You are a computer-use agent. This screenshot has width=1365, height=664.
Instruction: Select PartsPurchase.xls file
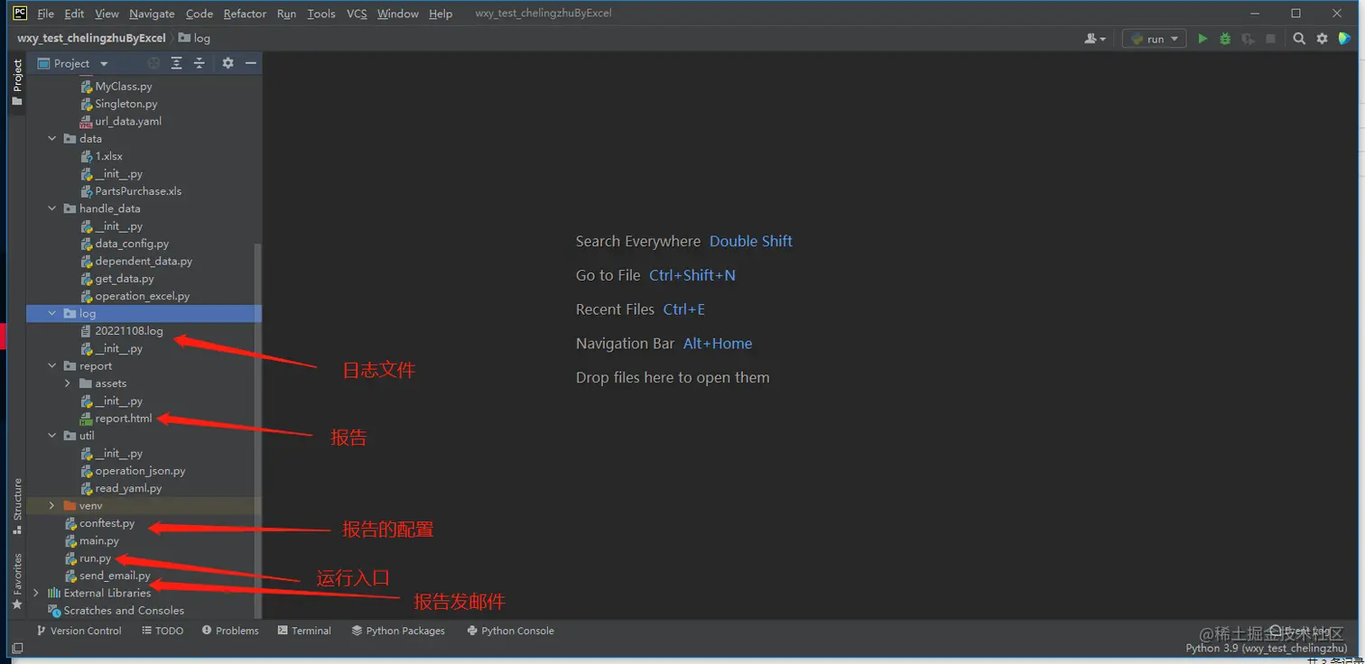point(138,191)
